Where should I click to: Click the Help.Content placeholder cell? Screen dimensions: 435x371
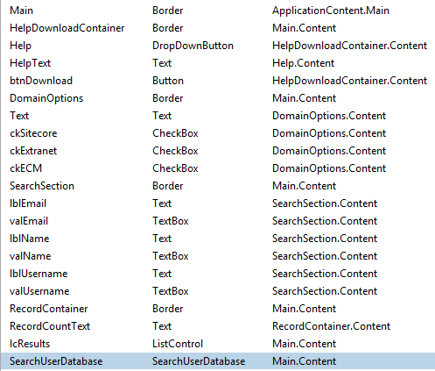(x=304, y=63)
